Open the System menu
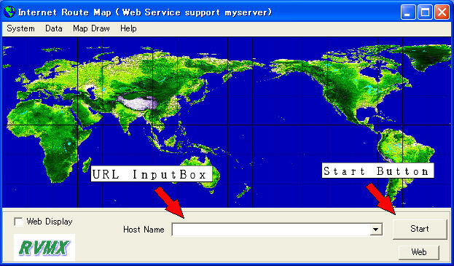Screen dimensions: 454x266 point(21,28)
